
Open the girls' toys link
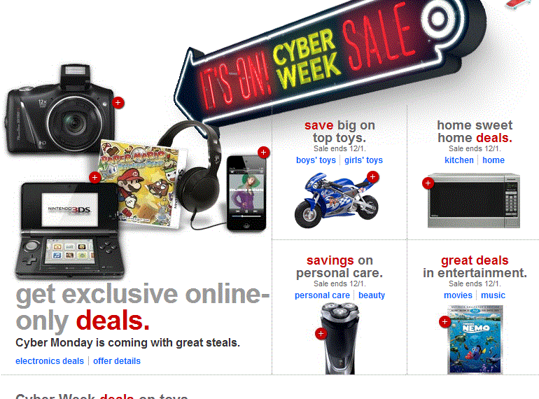[x=364, y=160]
